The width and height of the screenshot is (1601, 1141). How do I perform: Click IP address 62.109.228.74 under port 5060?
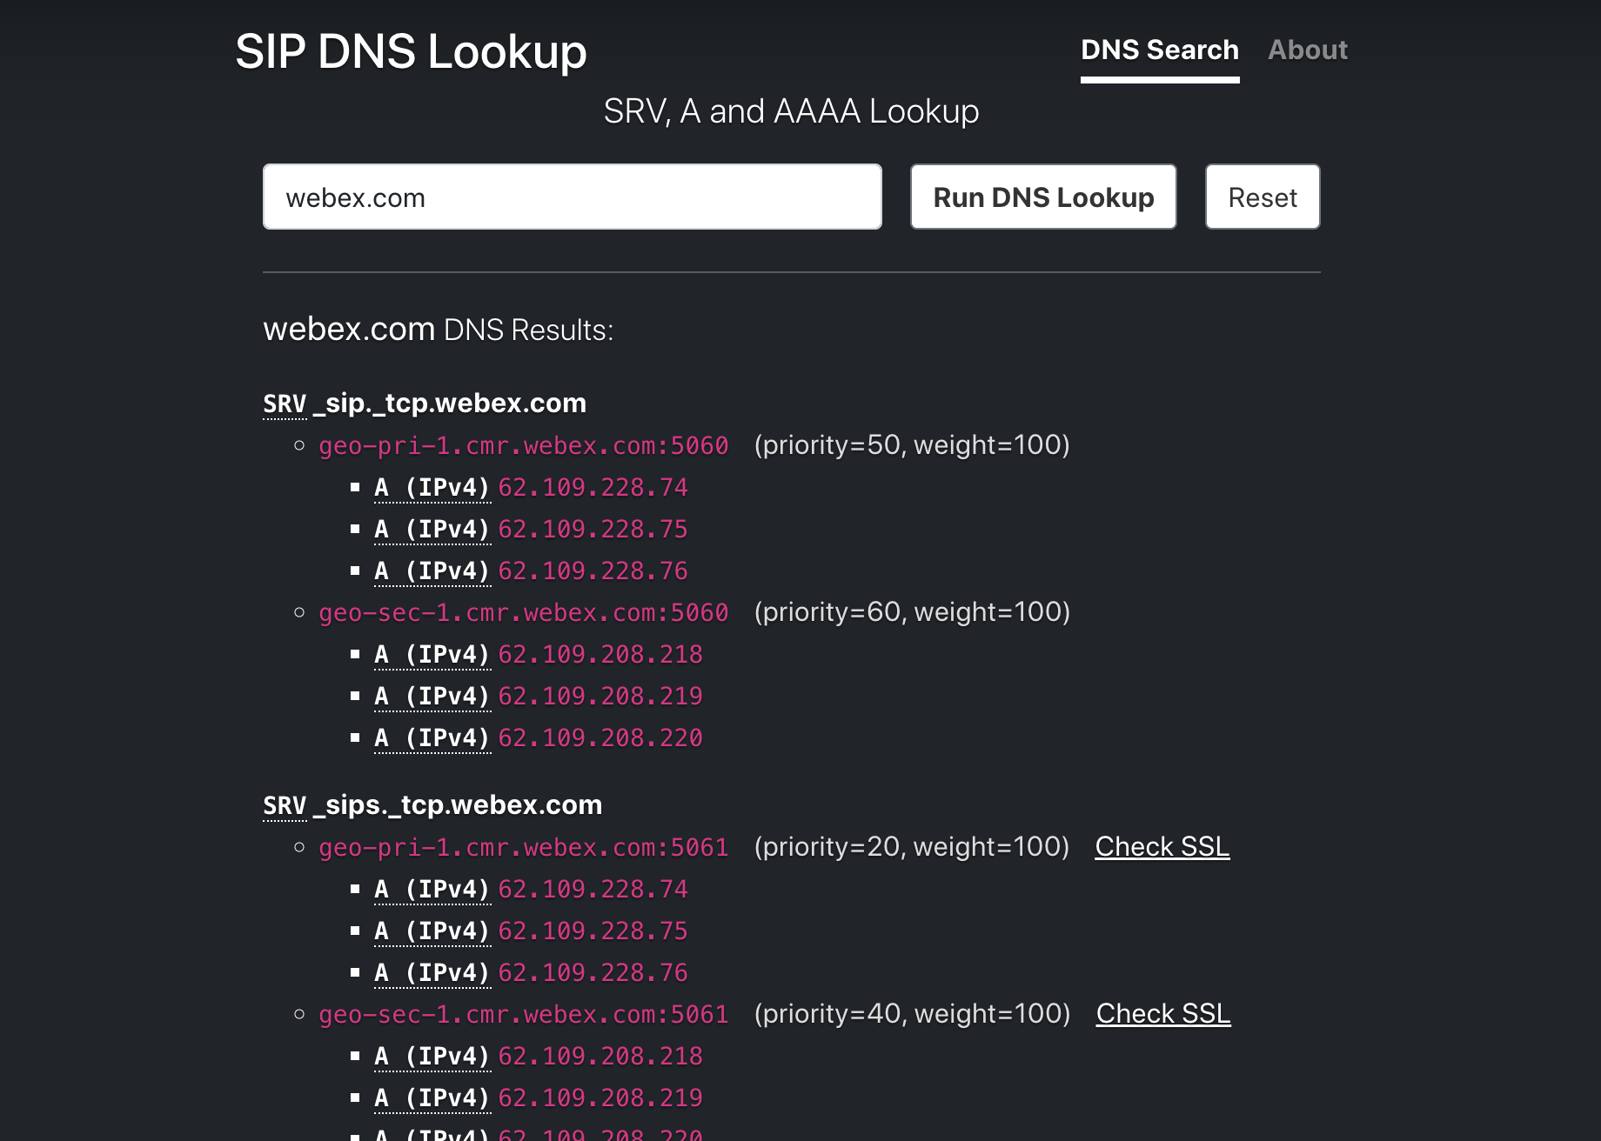(x=593, y=488)
